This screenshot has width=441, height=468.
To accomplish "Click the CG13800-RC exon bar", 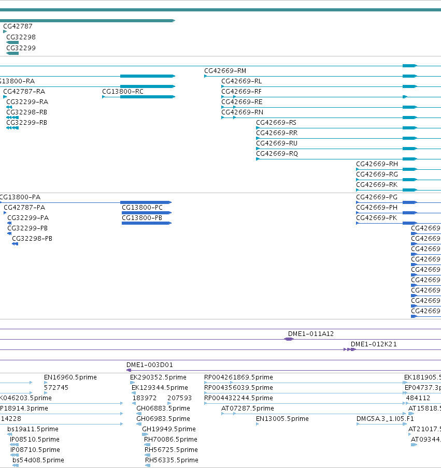I will tap(148, 97).
